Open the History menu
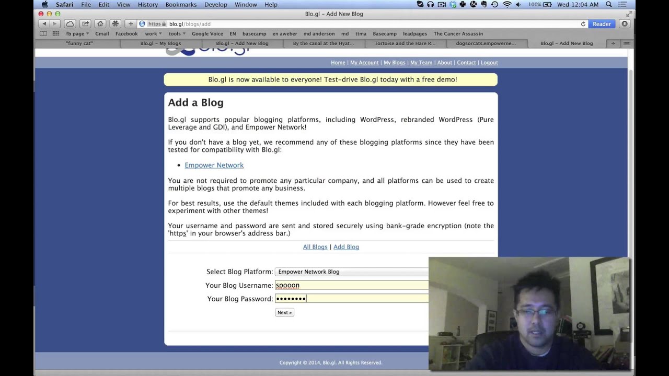Image resolution: width=669 pixels, height=376 pixels. click(x=148, y=5)
